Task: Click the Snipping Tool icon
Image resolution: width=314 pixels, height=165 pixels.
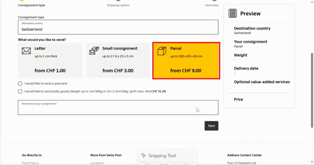Action: (x=144, y=155)
